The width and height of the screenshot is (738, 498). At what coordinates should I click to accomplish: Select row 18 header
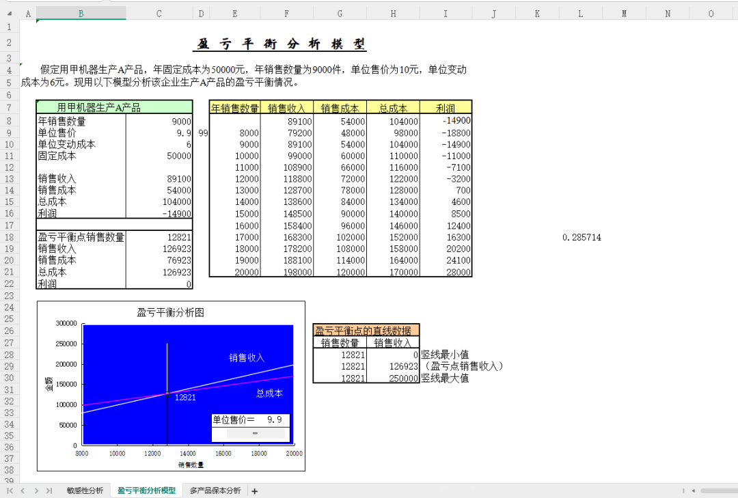click(9, 237)
